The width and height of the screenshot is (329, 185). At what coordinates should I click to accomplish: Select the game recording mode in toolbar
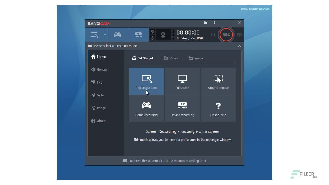[x=117, y=34]
